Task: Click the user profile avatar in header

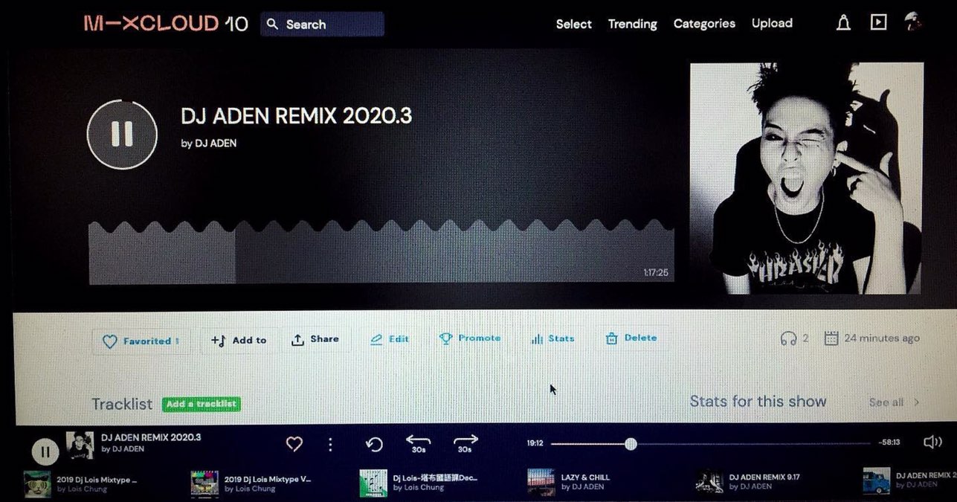Action: point(912,22)
